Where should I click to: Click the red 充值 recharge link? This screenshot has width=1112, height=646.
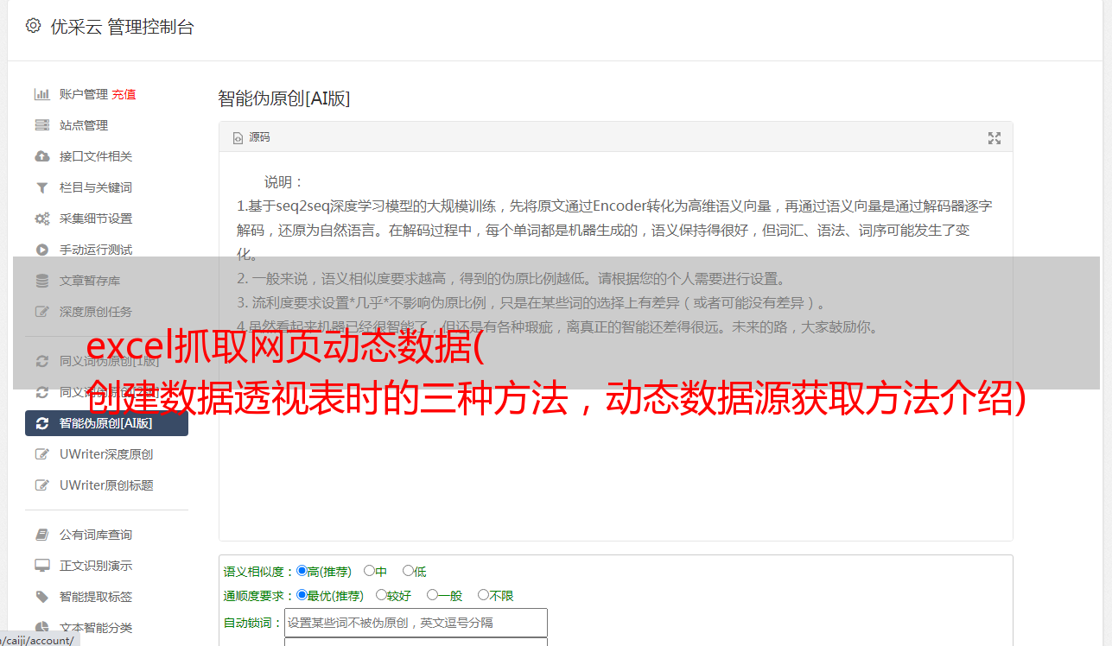click(124, 94)
